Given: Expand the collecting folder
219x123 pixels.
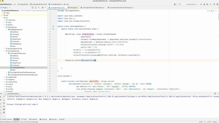Looking at the screenshot, I should coord(4,20).
